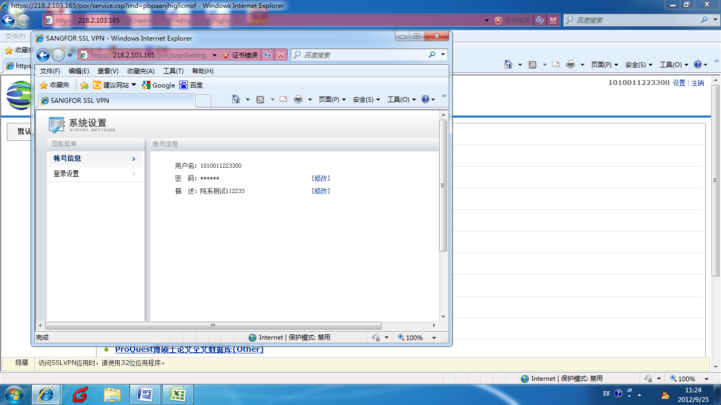Click Stop icon in SANGFOR window address bar
This screenshot has width=721, height=405.
point(281,55)
